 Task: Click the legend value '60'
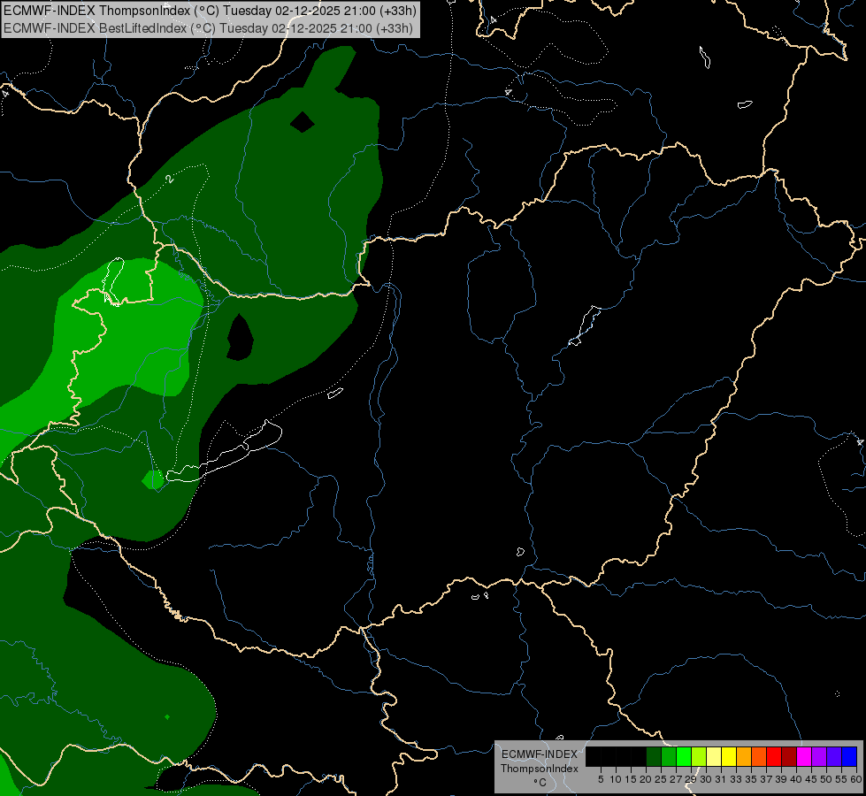click(856, 779)
